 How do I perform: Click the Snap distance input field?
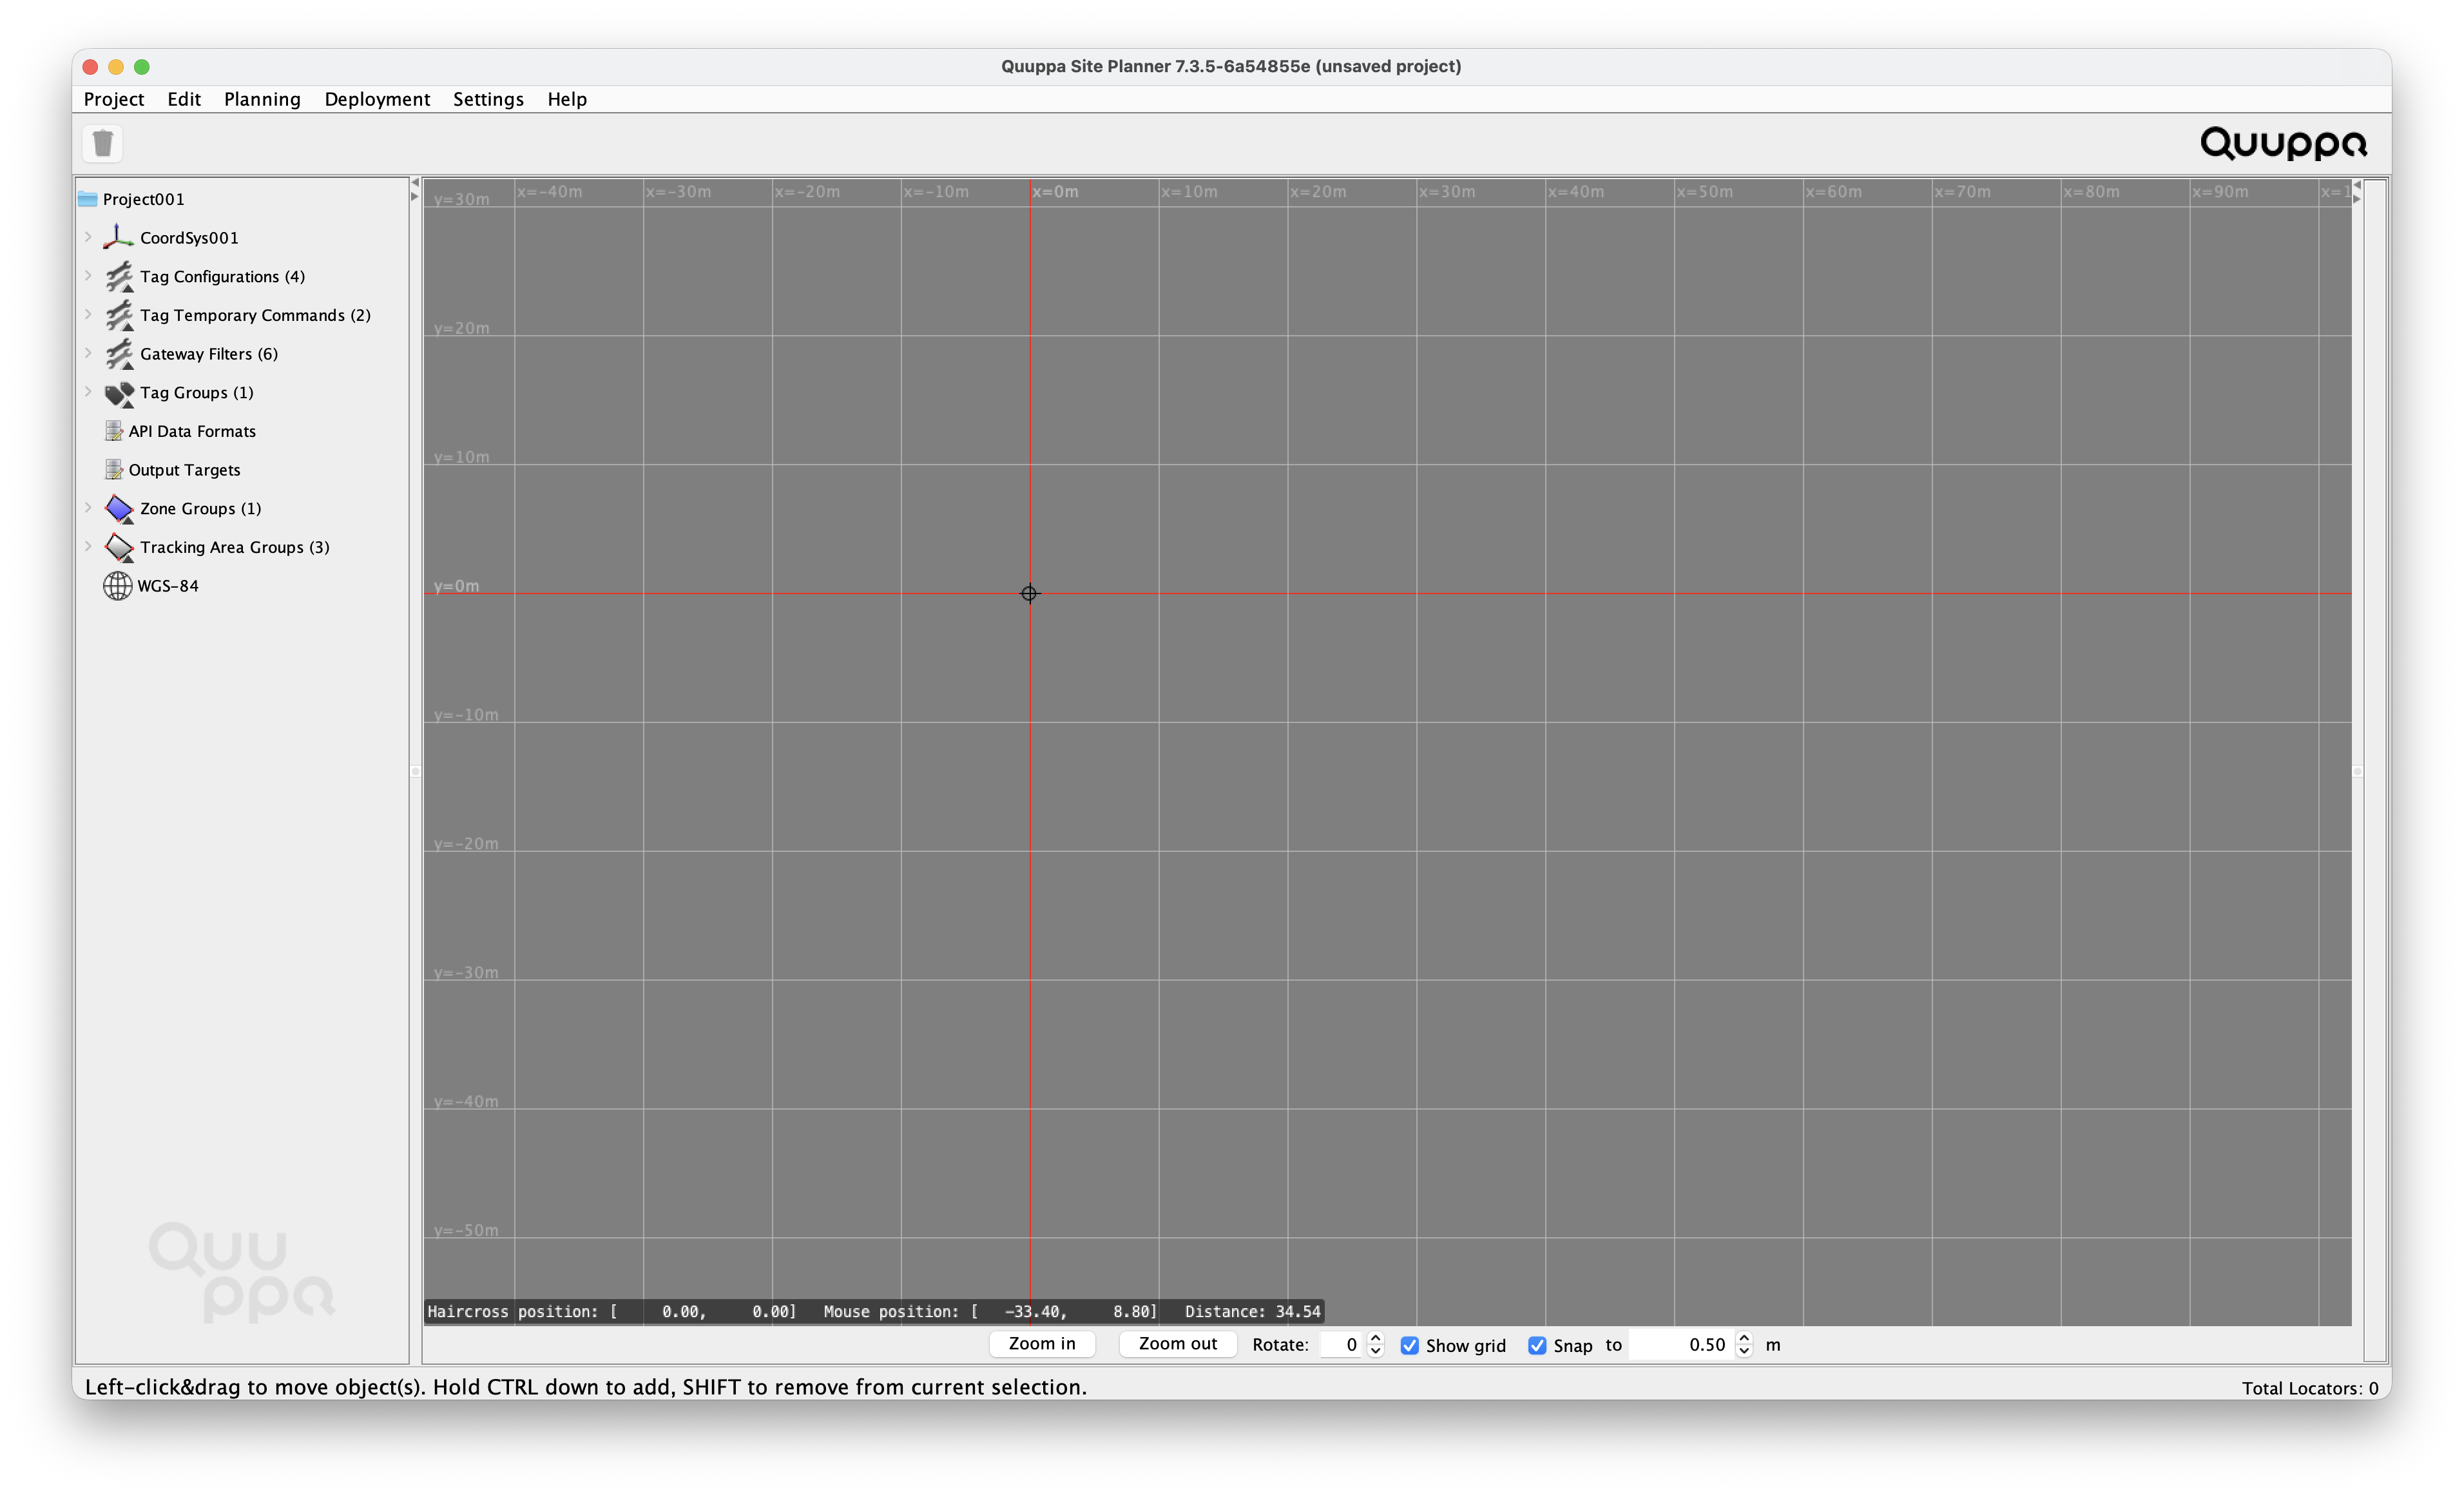[x=1682, y=1345]
